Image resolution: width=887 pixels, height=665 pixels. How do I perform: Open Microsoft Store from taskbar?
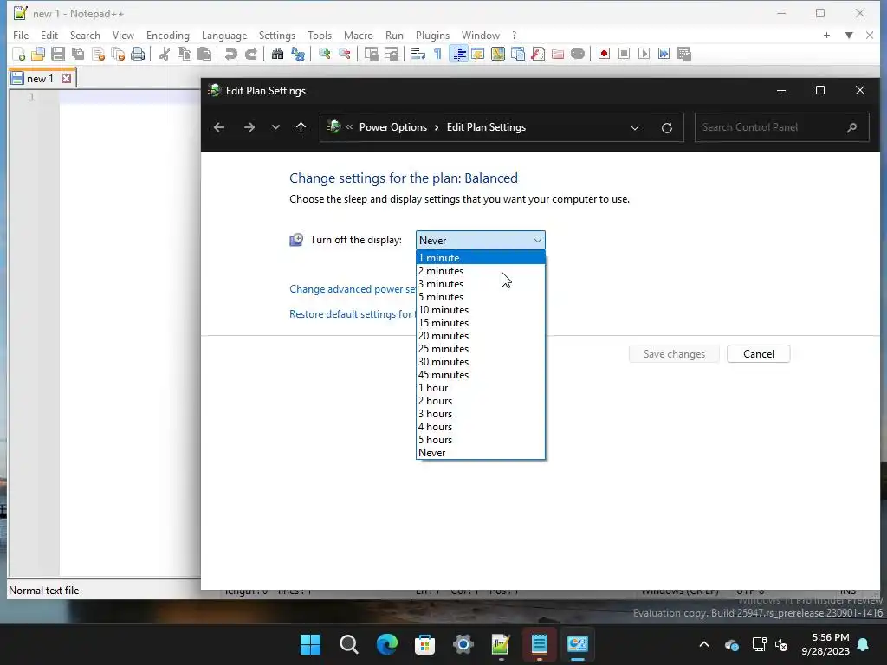pyautogui.click(x=424, y=644)
